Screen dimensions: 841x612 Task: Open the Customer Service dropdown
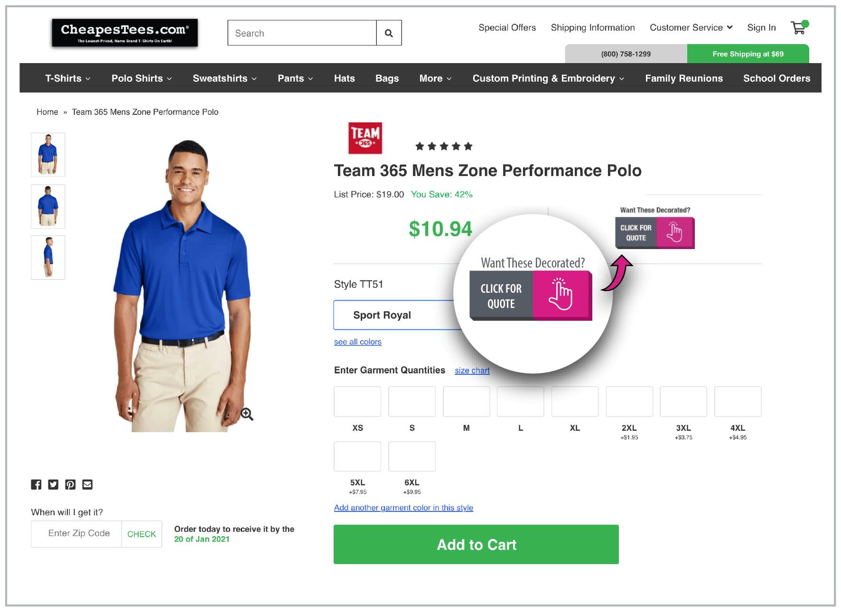coord(691,28)
